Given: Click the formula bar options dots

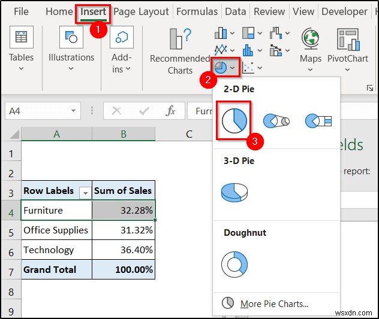Looking at the screenshot, I should coord(92,110).
